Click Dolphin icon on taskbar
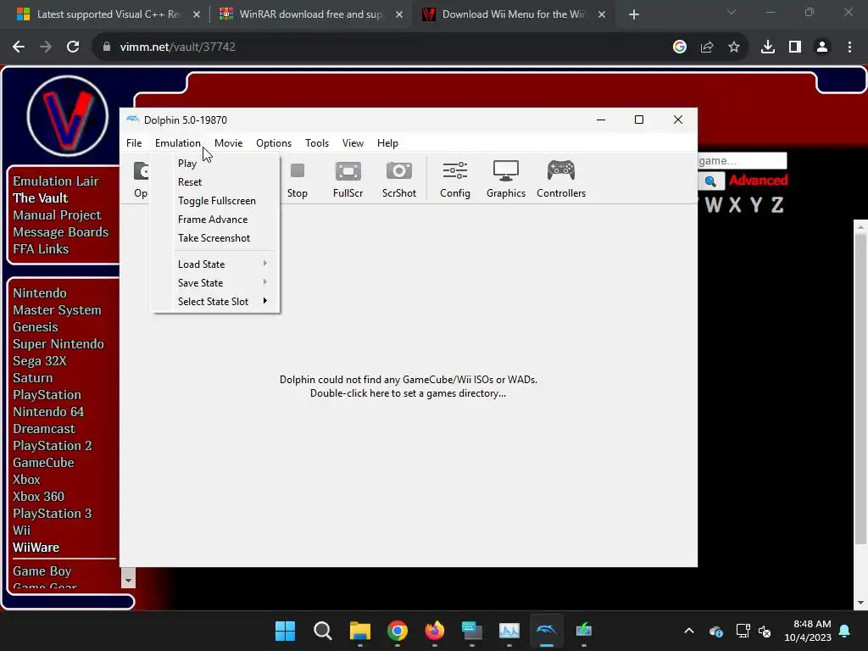The height and width of the screenshot is (651, 868). pos(547,631)
